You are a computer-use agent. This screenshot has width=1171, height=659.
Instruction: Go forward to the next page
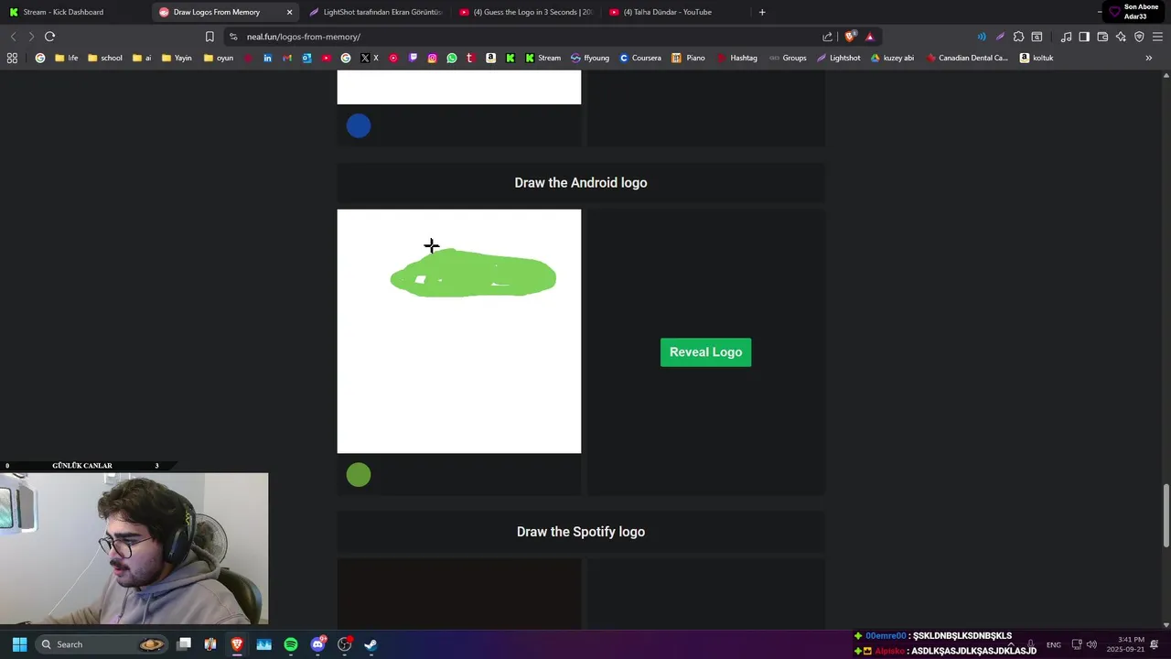tap(31, 37)
